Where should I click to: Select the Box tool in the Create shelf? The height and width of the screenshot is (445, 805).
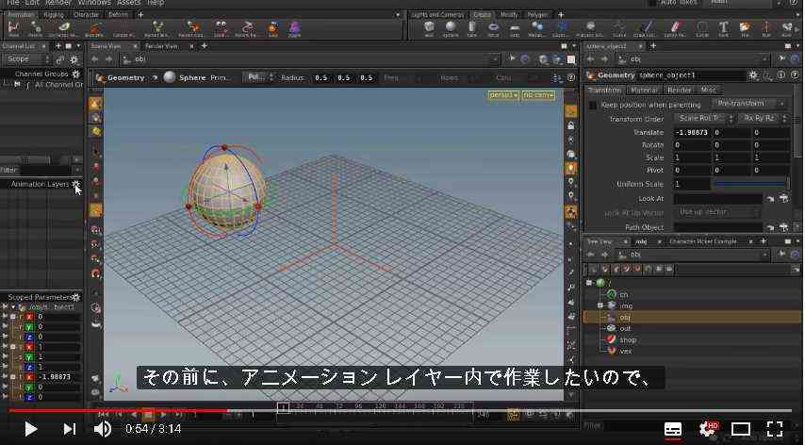coord(429,28)
